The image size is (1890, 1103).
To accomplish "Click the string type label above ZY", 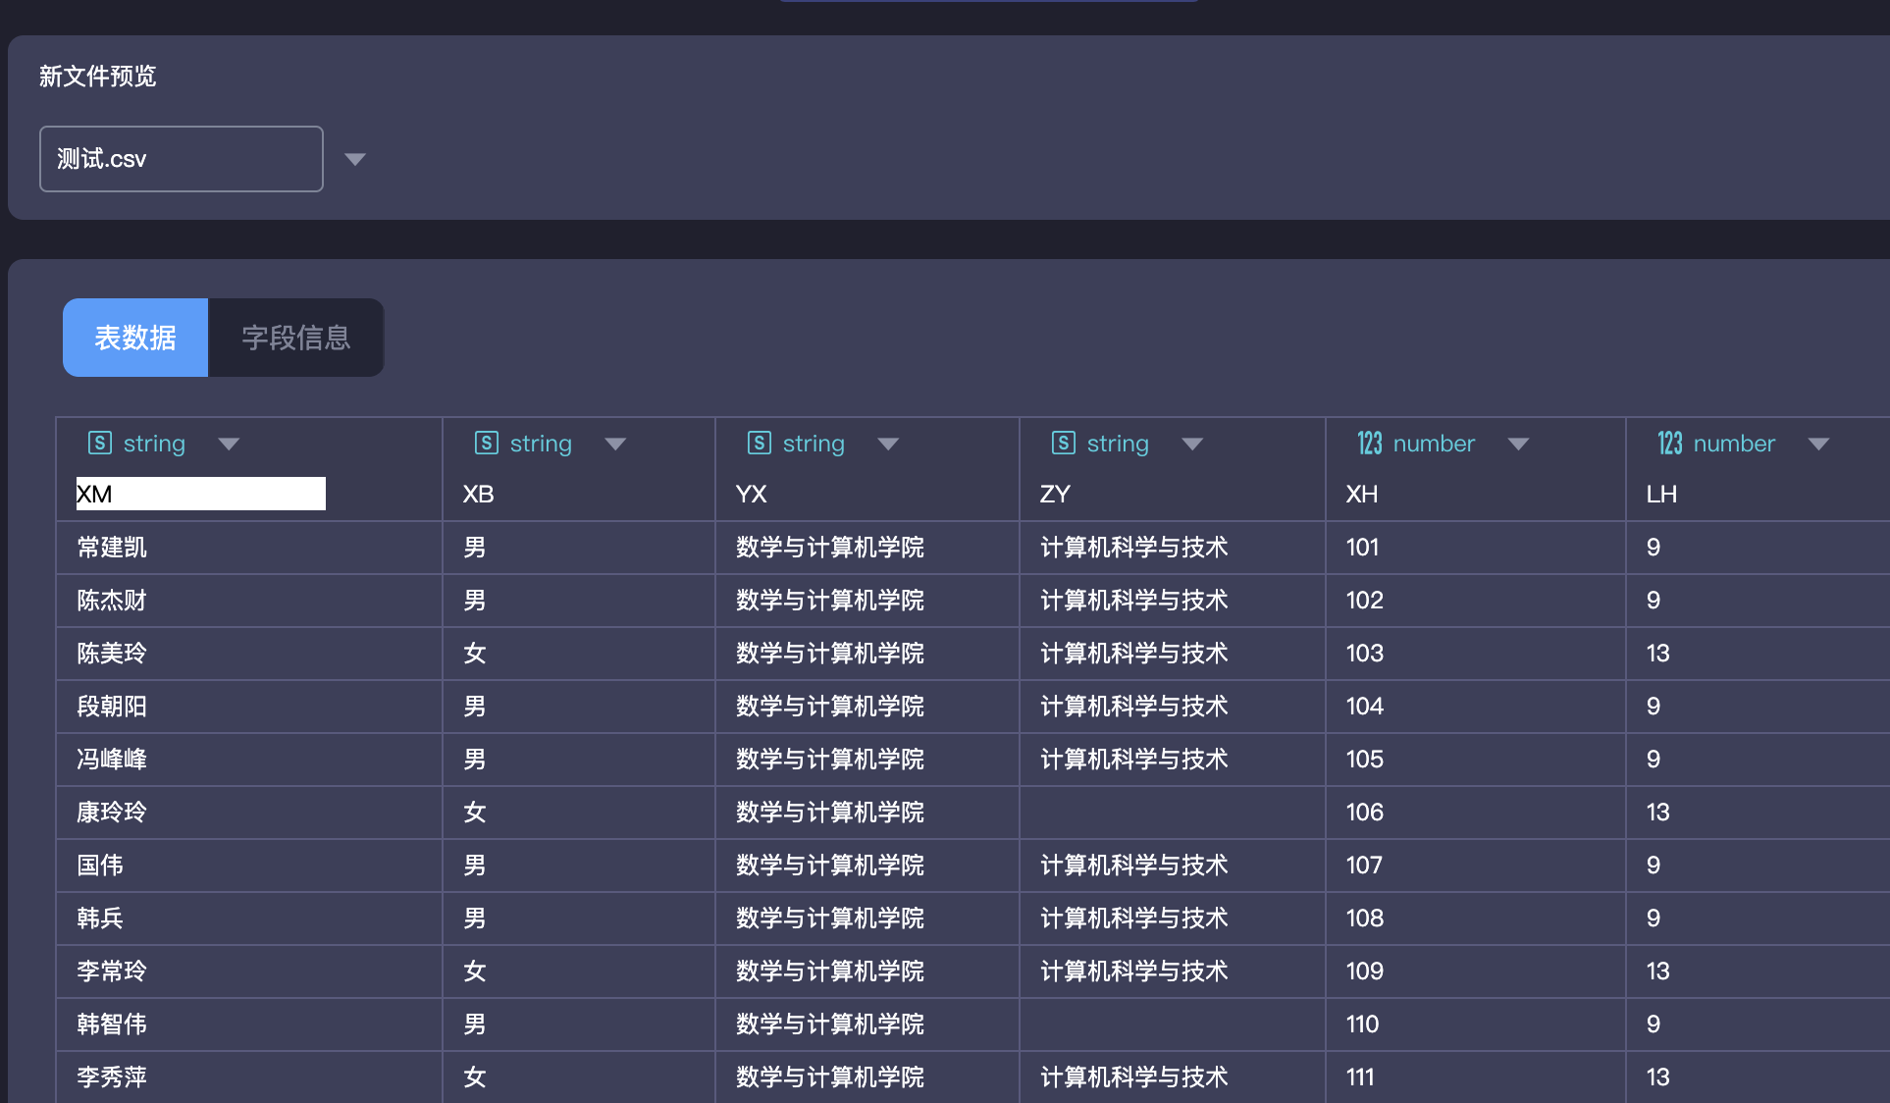I will [x=1118, y=444].
